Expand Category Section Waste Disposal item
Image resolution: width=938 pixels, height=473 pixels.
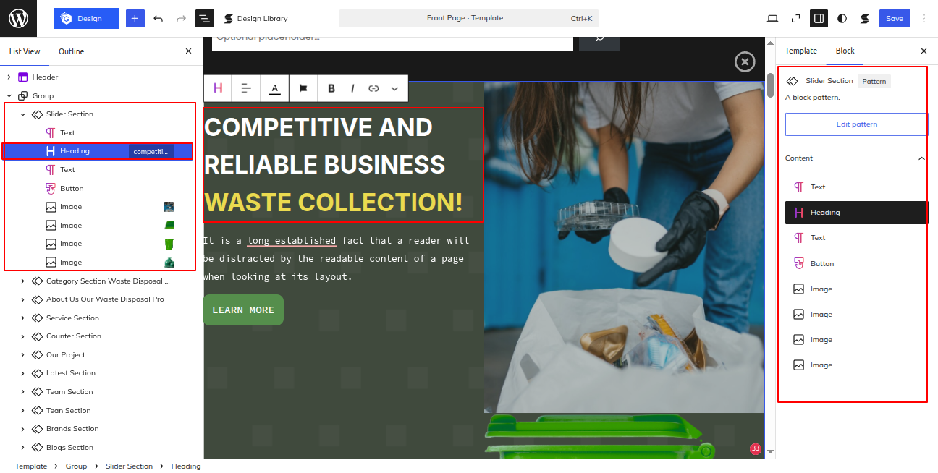[23, 281]
